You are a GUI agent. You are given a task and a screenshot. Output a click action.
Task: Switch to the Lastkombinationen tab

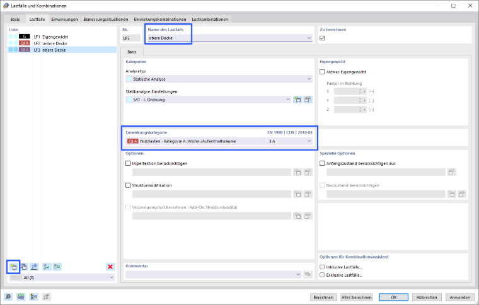(x=210, y=20)
